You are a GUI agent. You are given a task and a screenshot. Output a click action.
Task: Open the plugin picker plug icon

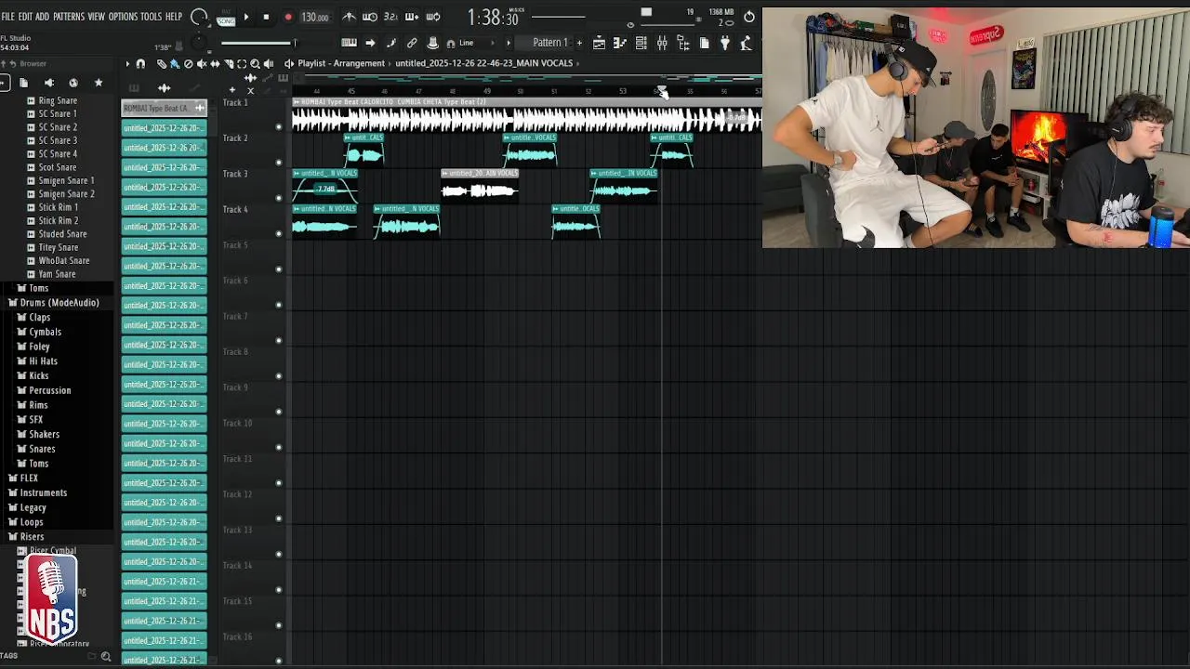click(x=725, y=43)
